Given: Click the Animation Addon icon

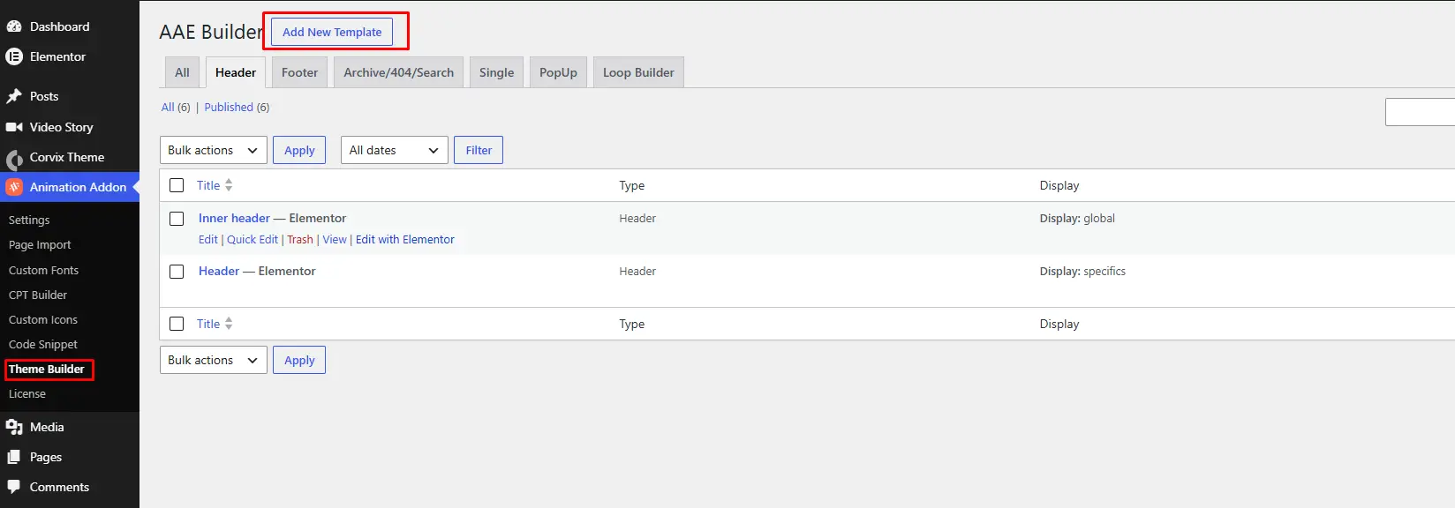Looking at the screenshot, I should point(14,187).
